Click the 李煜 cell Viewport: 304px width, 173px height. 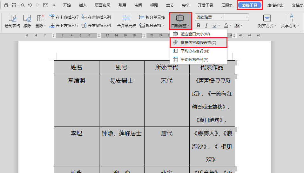coord(77,146)
